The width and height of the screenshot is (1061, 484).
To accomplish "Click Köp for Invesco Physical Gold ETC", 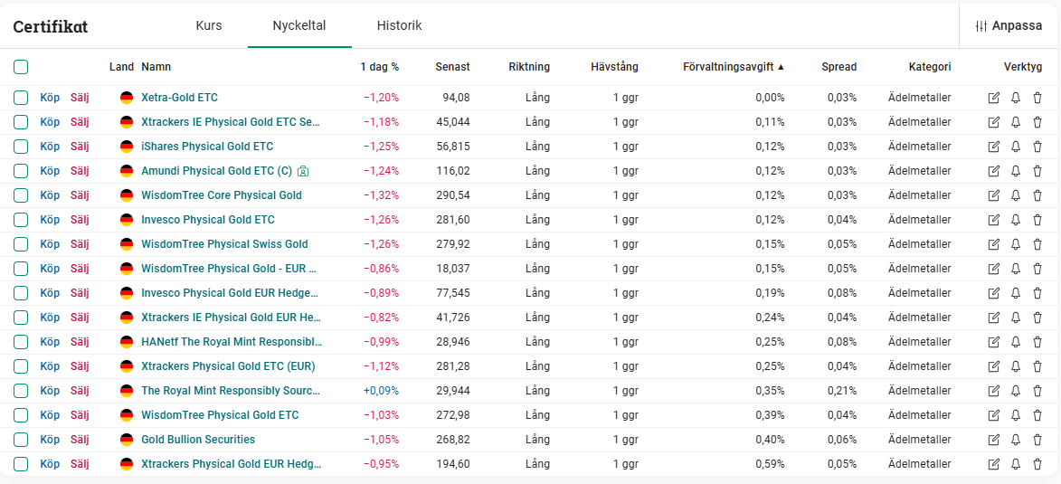I will [x=50, y=220].
